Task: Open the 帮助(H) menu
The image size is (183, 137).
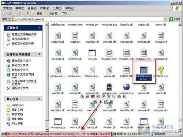Action: point(70,8)
